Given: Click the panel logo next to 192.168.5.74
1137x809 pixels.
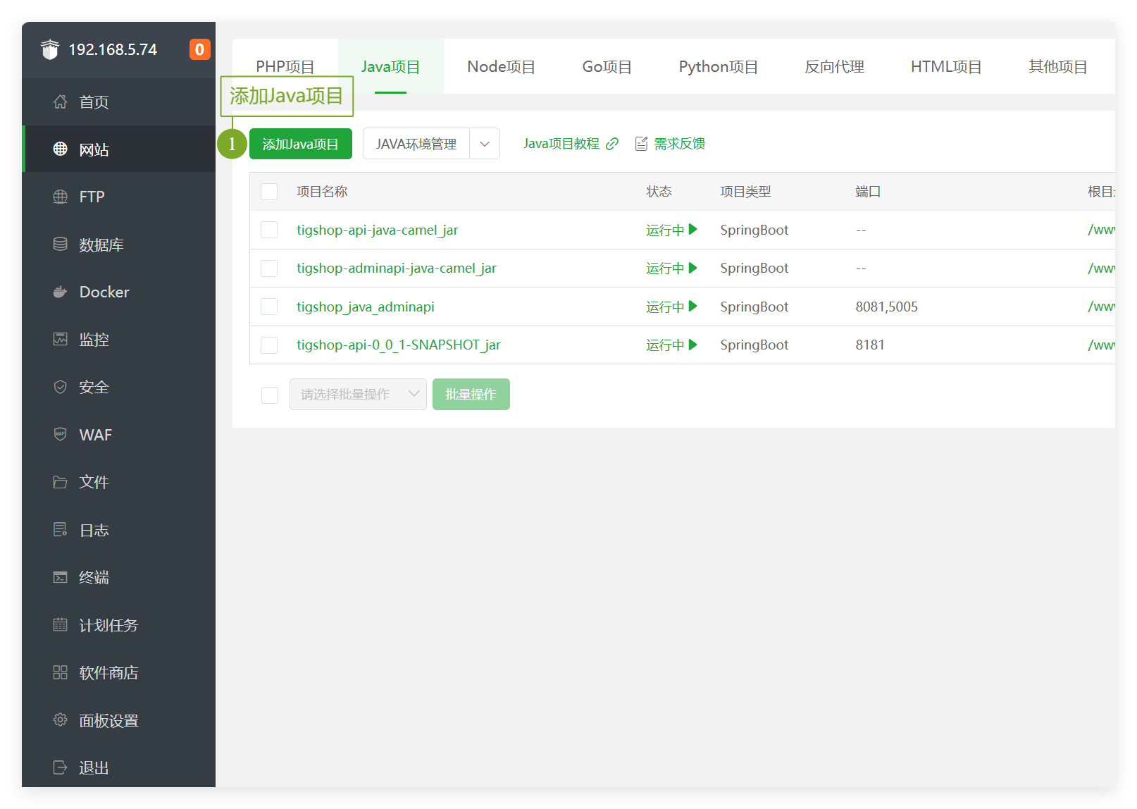Looking at the screenshot, I should tap(50, 49).
